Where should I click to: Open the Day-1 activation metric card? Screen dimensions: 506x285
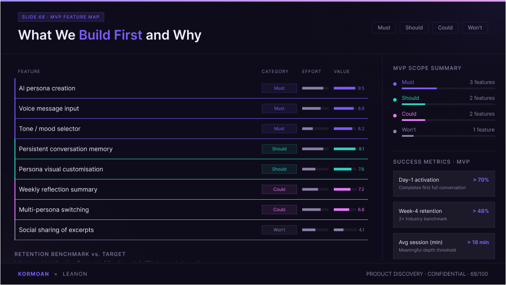point(444,183)
